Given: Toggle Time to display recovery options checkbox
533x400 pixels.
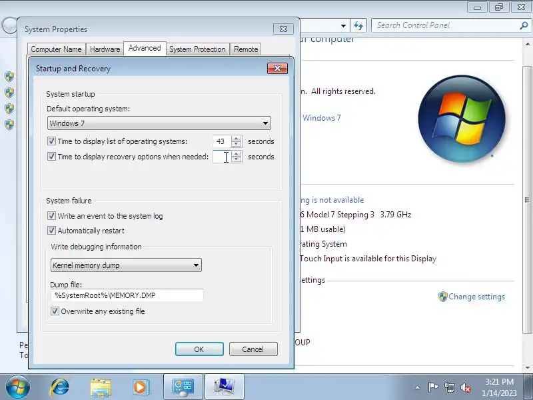Looking at the screenshot, I should coord(51,156).
